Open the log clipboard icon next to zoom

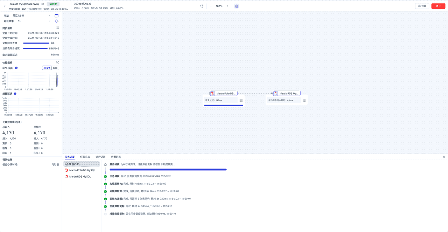(x=236, y=6)
